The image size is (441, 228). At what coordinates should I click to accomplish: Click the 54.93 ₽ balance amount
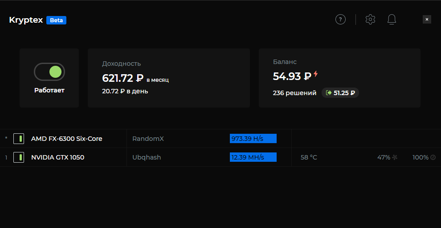[x=292, y=76]
